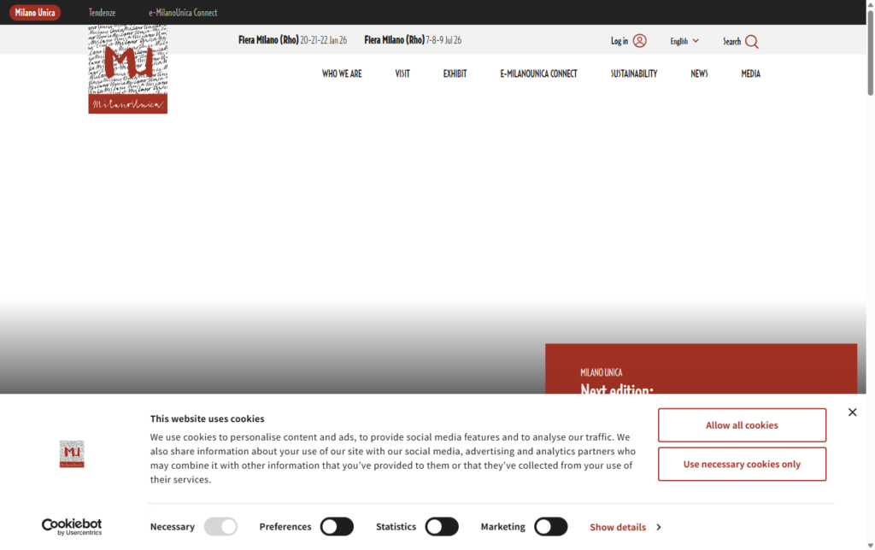Enable the Marketing cookies toggle
The height and width of the screenshot is (550, 875).
(x=550, y=526)
